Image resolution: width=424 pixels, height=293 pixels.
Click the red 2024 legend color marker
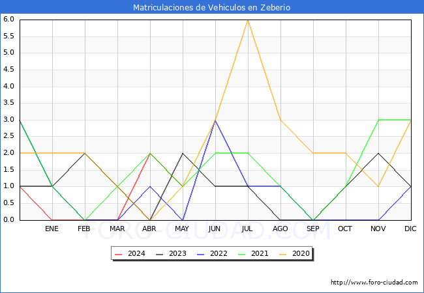pos(119,254)
